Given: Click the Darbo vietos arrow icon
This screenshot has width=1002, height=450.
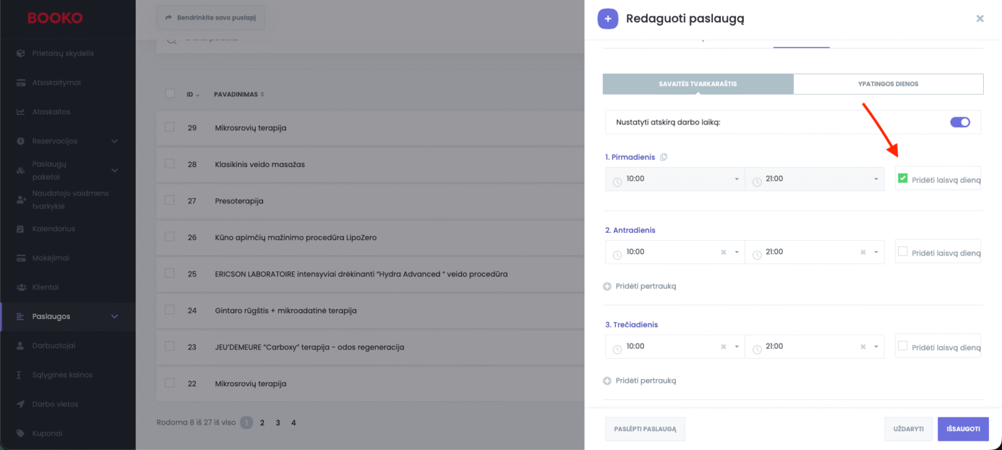Looking at the screenshot, I should (x=20, y=404).
